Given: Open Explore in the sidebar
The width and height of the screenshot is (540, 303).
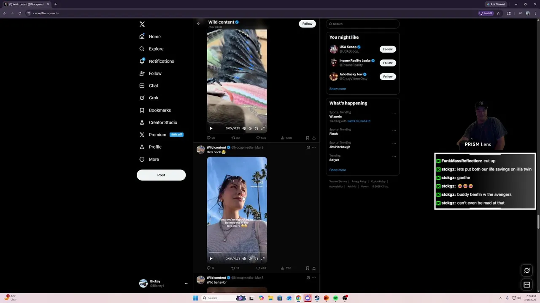Looking at the screenshot, I should point(151,49).
